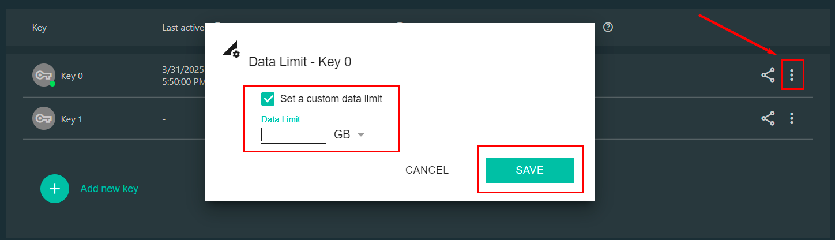The width and height of the screenshot is (835, 240).
Task: Click the data limit icon beside the dialog title
Action: (x=231, y=49)
